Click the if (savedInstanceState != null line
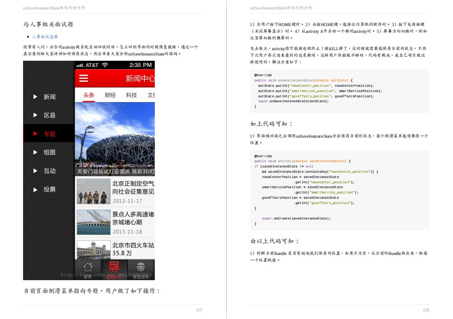The width and height of the screenshot is (453, 319). (284, 166)
